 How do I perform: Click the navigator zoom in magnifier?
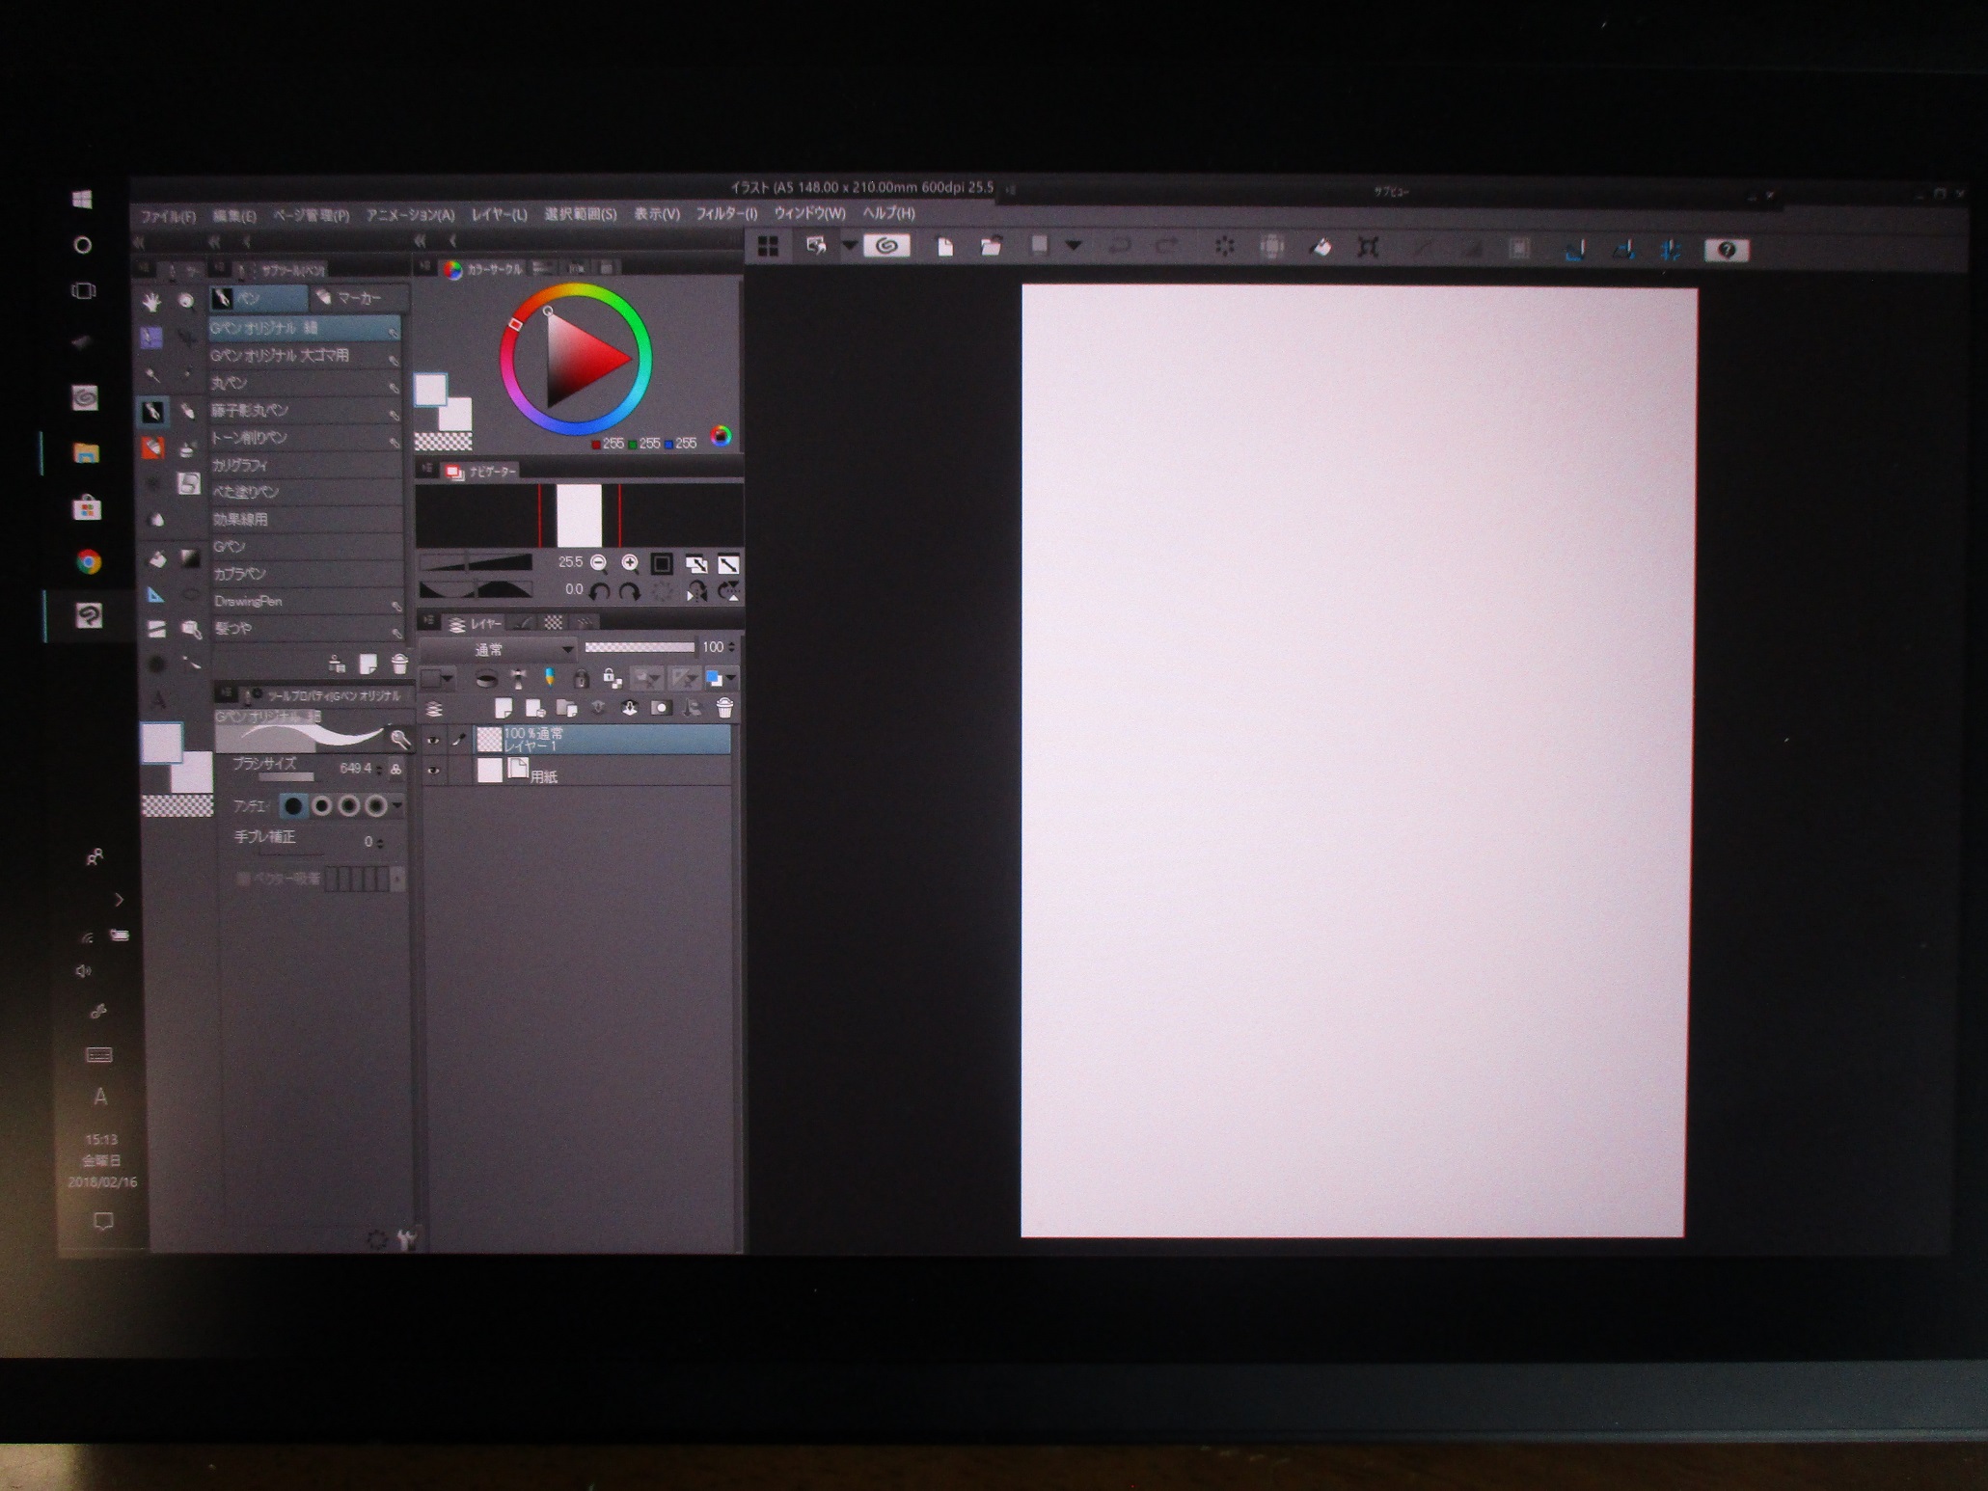[x=630, y=563]
